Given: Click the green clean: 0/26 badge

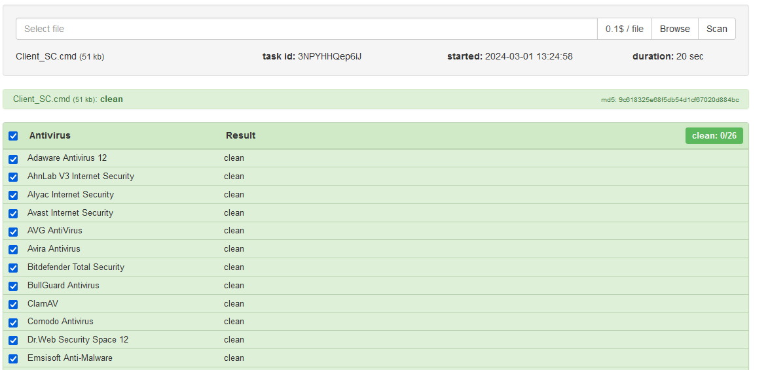Looking at the screenshot, I should 714,136.
